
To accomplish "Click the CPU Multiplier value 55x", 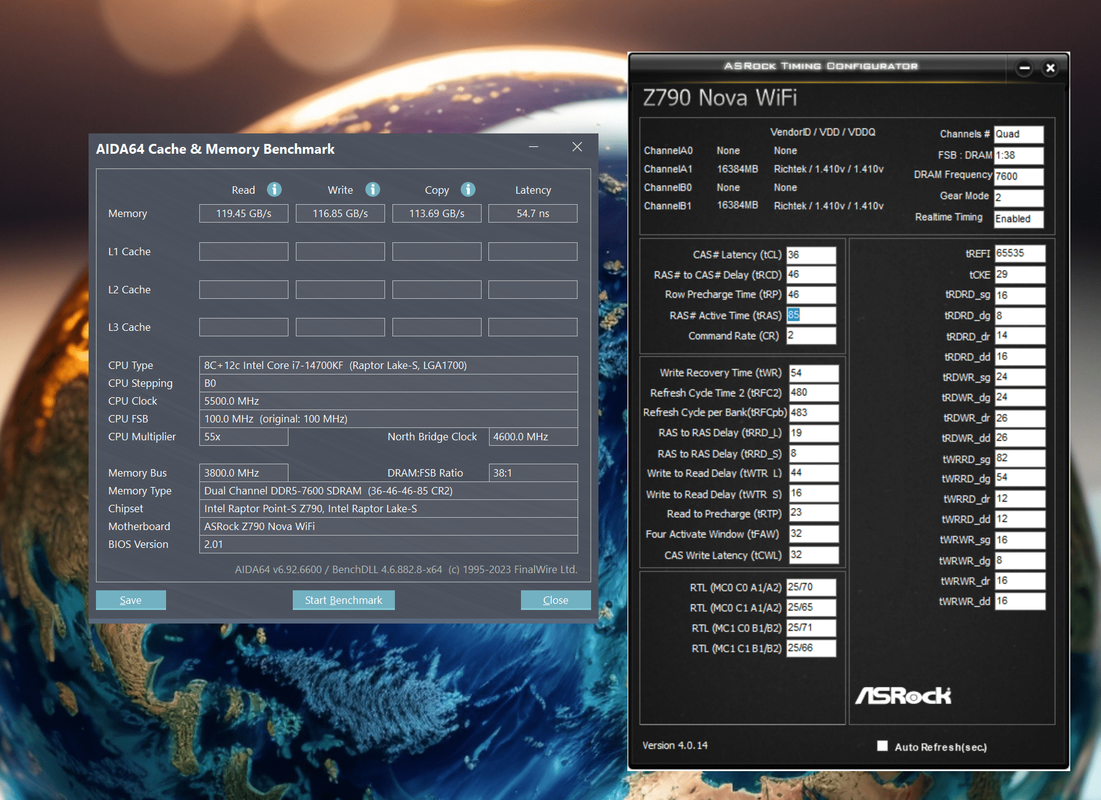I will [x=244, y=437].
